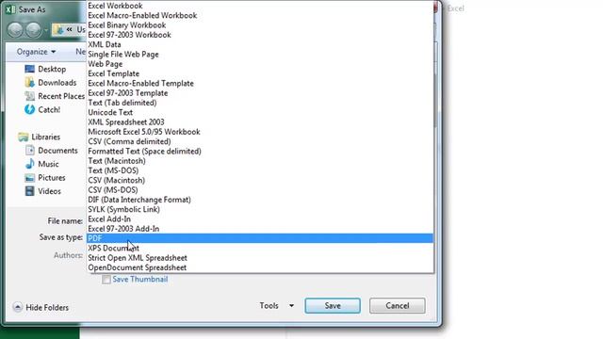Go forward with the Forward arrow

click(34, 29)
